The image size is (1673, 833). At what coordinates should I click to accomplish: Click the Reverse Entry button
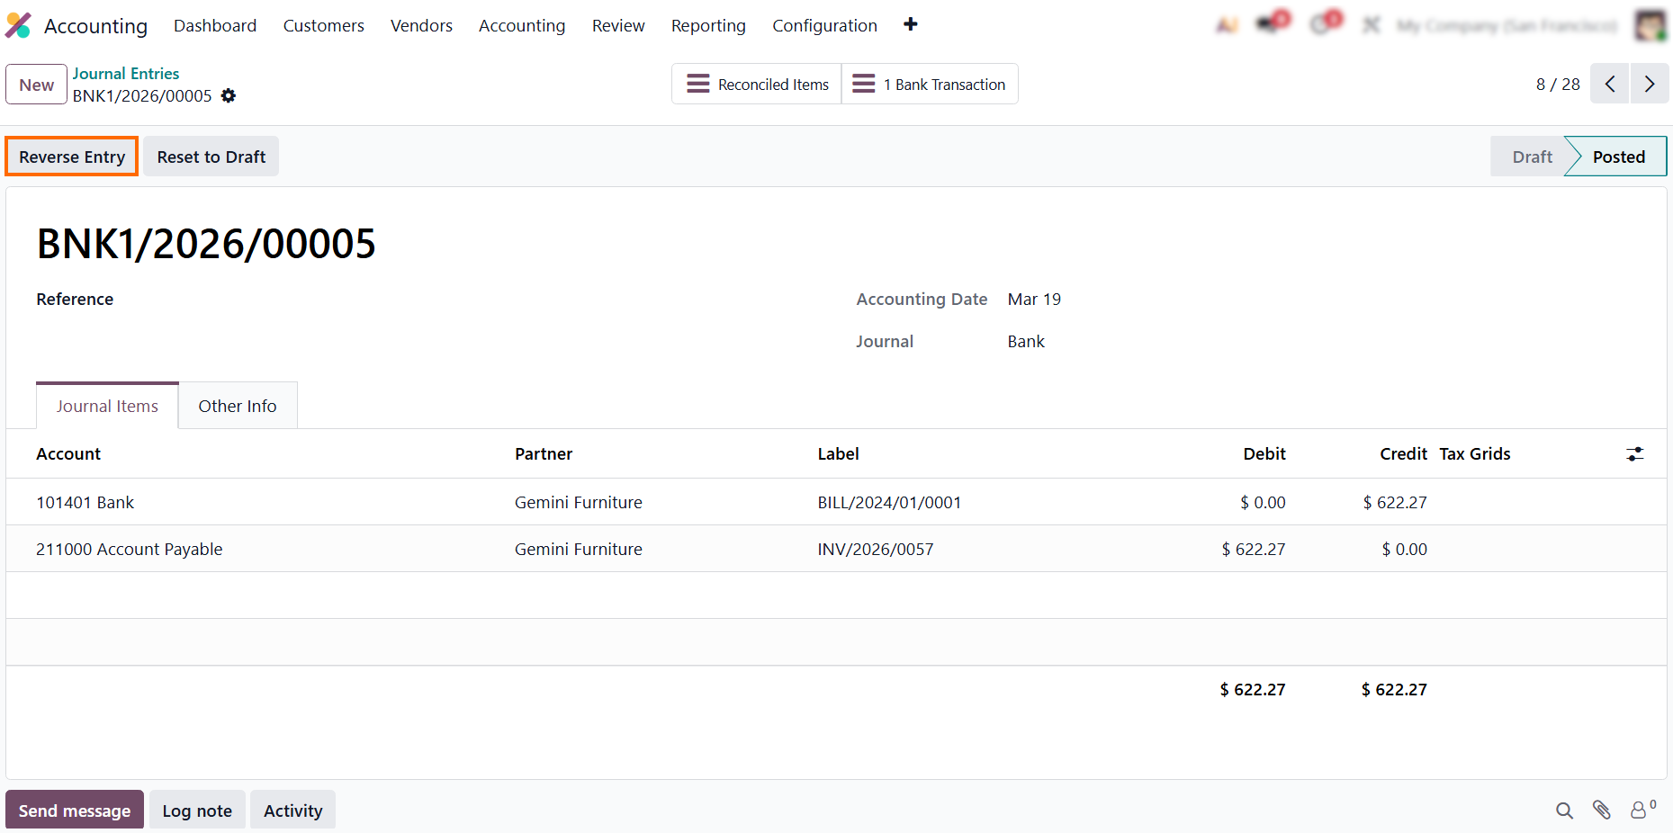72,157
